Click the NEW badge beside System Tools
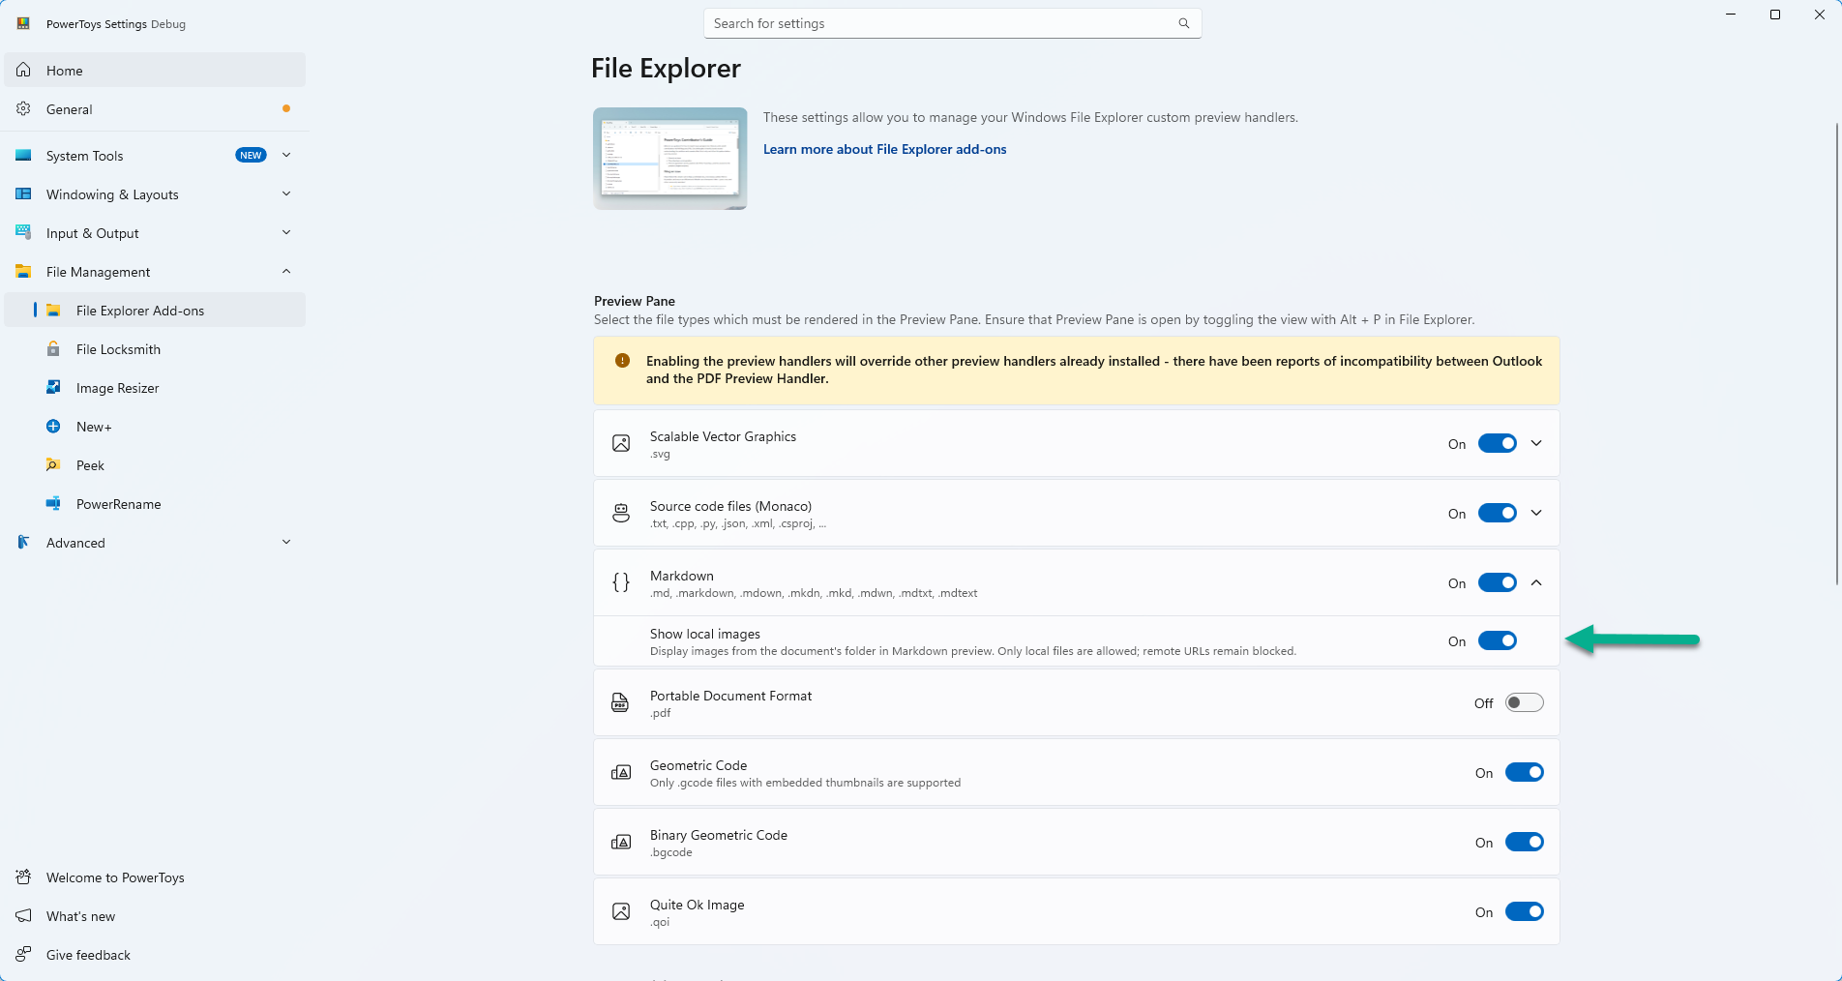Image resolution: width=1842 pixels, height=981 pixels. coord(251,155)
